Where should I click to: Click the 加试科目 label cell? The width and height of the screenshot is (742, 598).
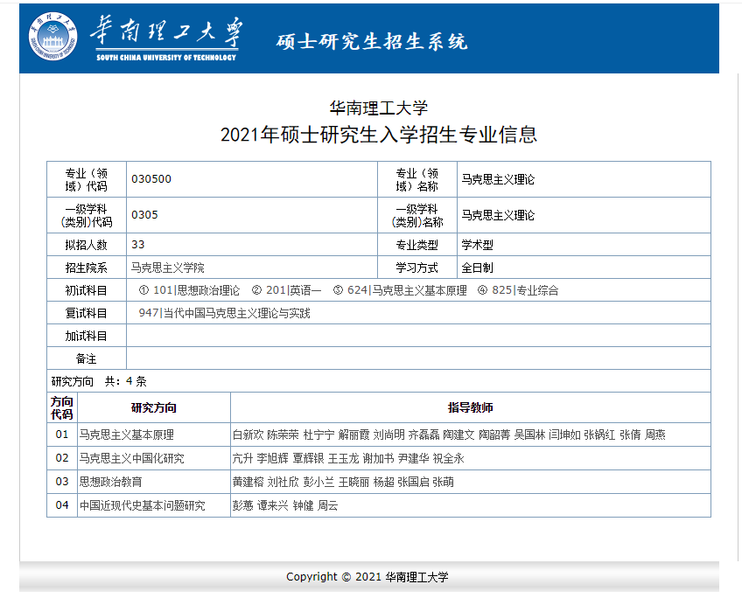point(87,336)
